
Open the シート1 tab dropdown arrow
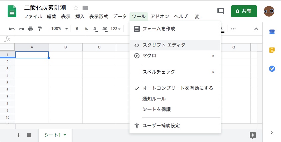tap(65, 135)
